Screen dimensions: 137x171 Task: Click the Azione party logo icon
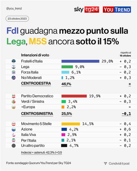14,129
